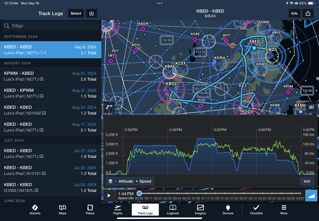Screen dimensions: 319x221
Task: Open the performance graph panel icon
Action: (311, 196)
